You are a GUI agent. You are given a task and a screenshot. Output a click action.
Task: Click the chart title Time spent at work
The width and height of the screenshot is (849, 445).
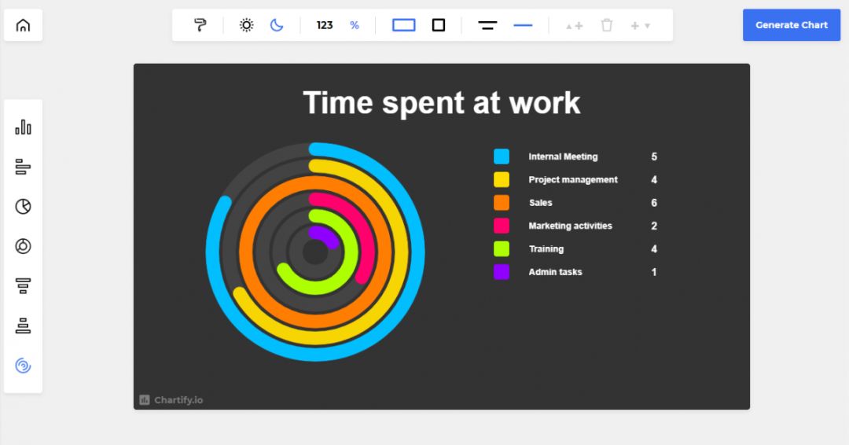(x=441, y=103)
